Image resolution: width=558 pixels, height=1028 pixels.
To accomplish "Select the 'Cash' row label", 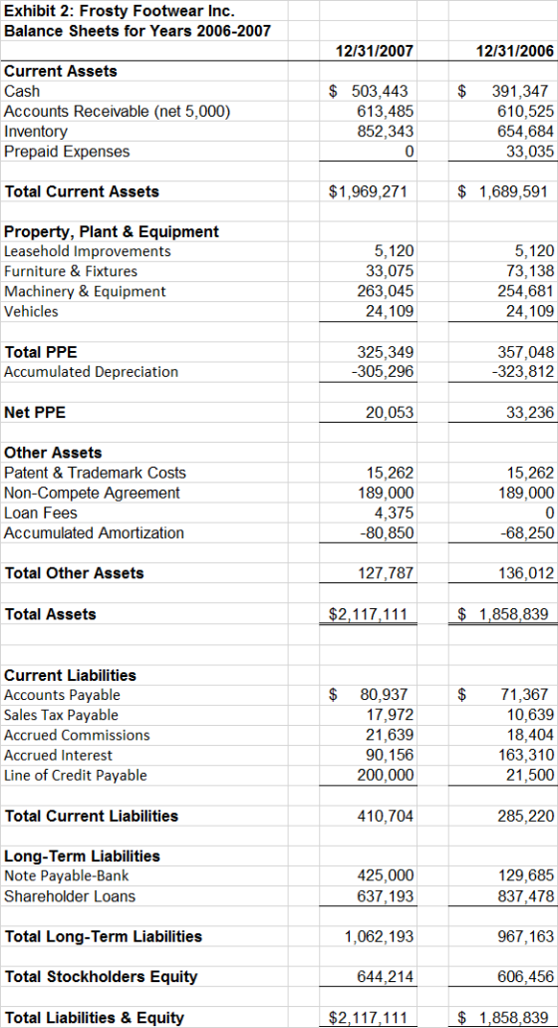I will coord(22,91).
